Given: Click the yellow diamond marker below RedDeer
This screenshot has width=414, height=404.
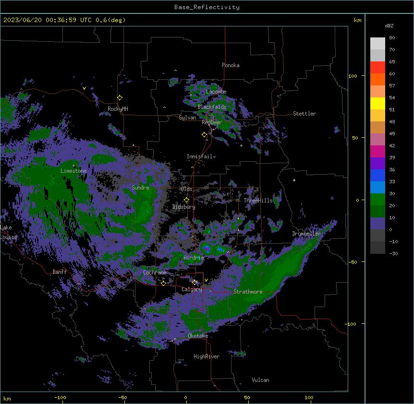Looking at the screenshot, I should coord(205,135).
